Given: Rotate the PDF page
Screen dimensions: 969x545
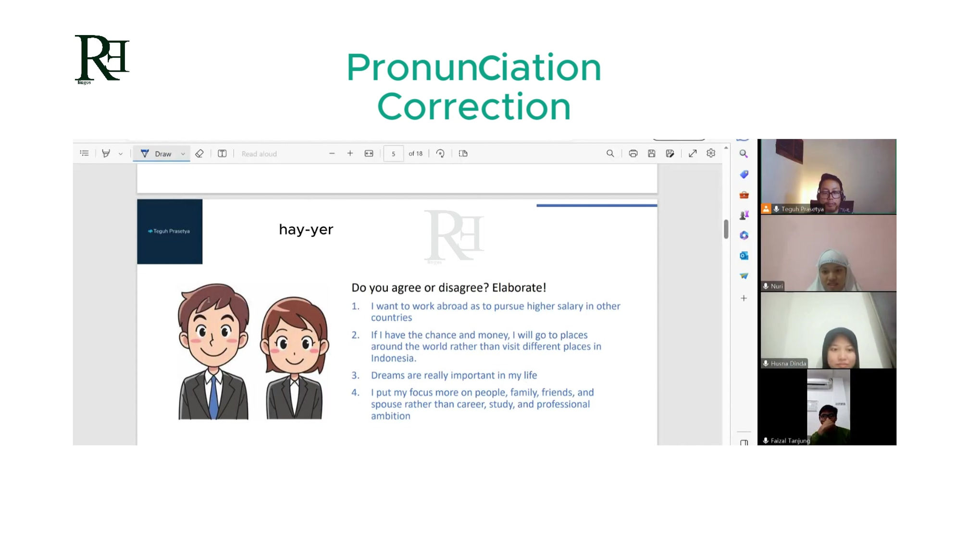Looking at the screenshot, I should click(440, 154).
